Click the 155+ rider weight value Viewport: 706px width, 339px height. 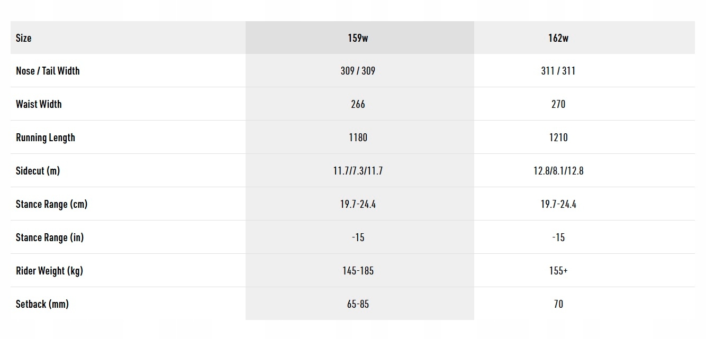coord(558,271)
